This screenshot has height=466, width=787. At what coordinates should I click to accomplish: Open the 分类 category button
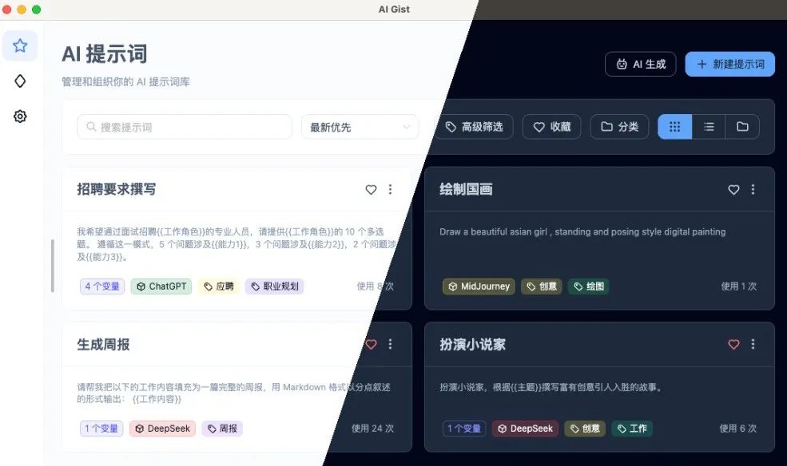pos(620,127)
